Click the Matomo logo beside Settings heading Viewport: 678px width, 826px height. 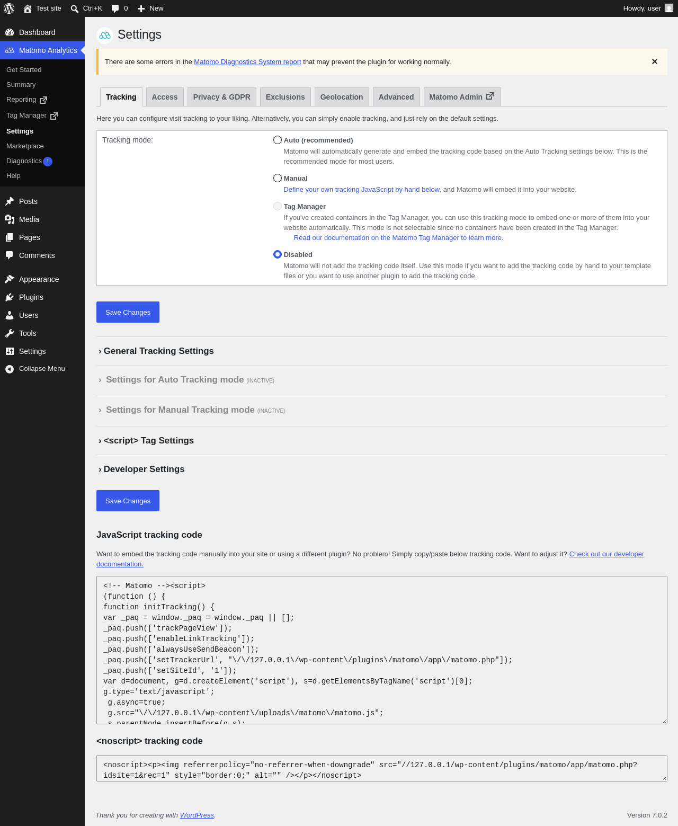[105, 35]
